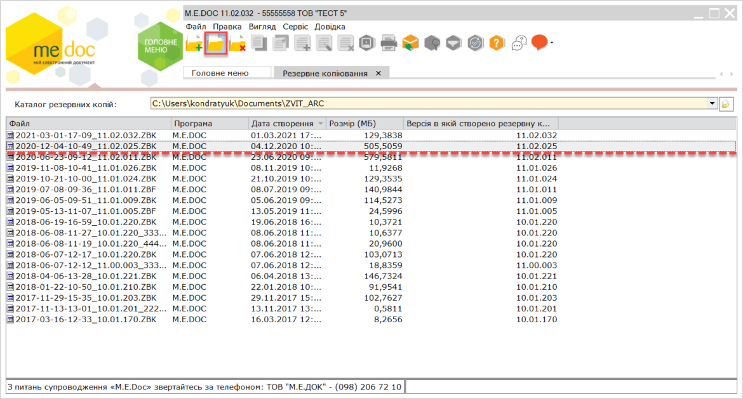Click the greyed edit row pencil icon
Image resolution: width=743 pixels, height=399 pixels.
click(324, 44)
